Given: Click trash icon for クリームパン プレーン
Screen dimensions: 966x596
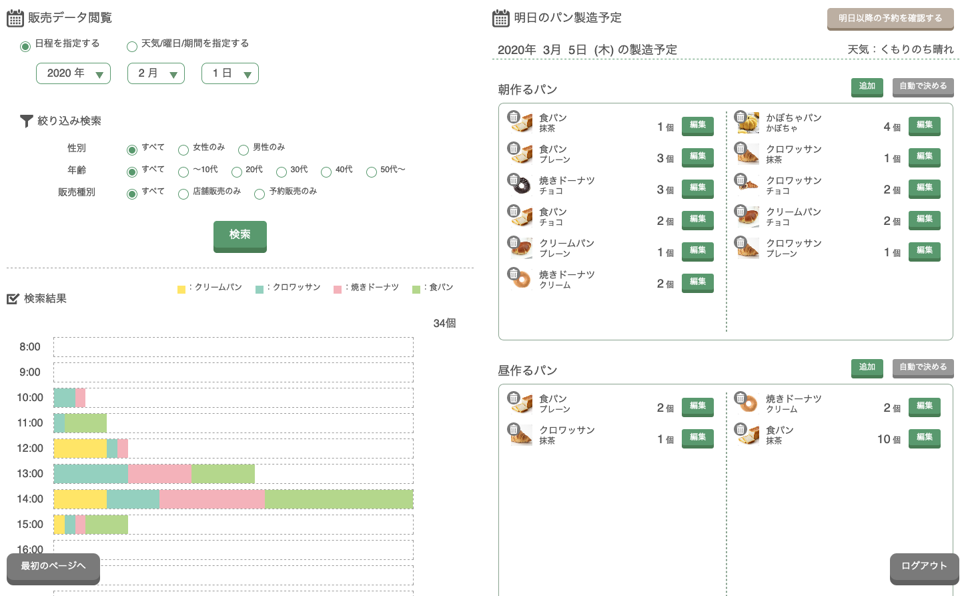Looking at the screenshot, I should 514,242.
